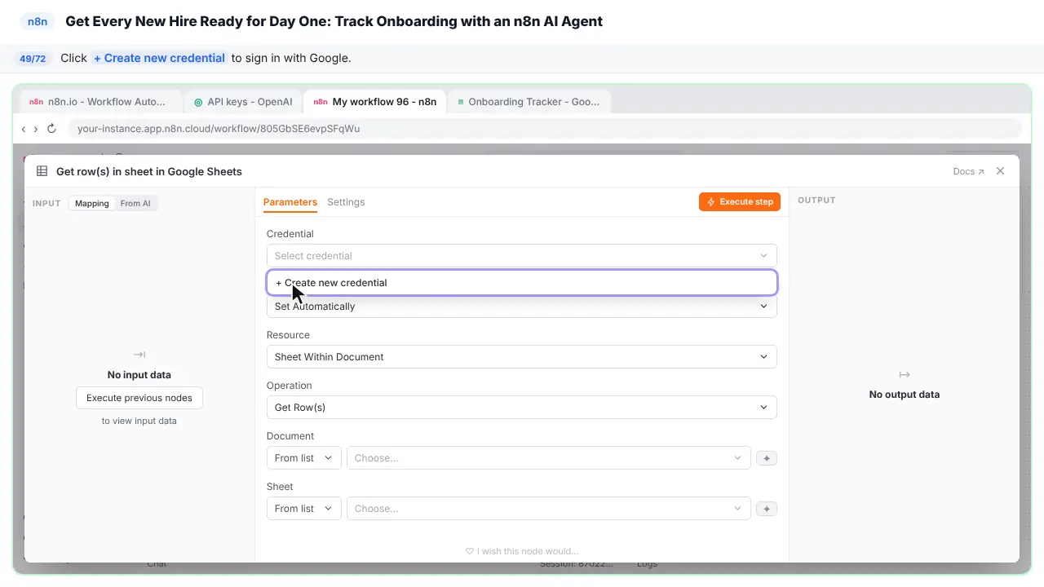Open the Select credential dropdown
Viewport: 1044px width, 587px height.
pyautogui.click(x=522, y=255)
